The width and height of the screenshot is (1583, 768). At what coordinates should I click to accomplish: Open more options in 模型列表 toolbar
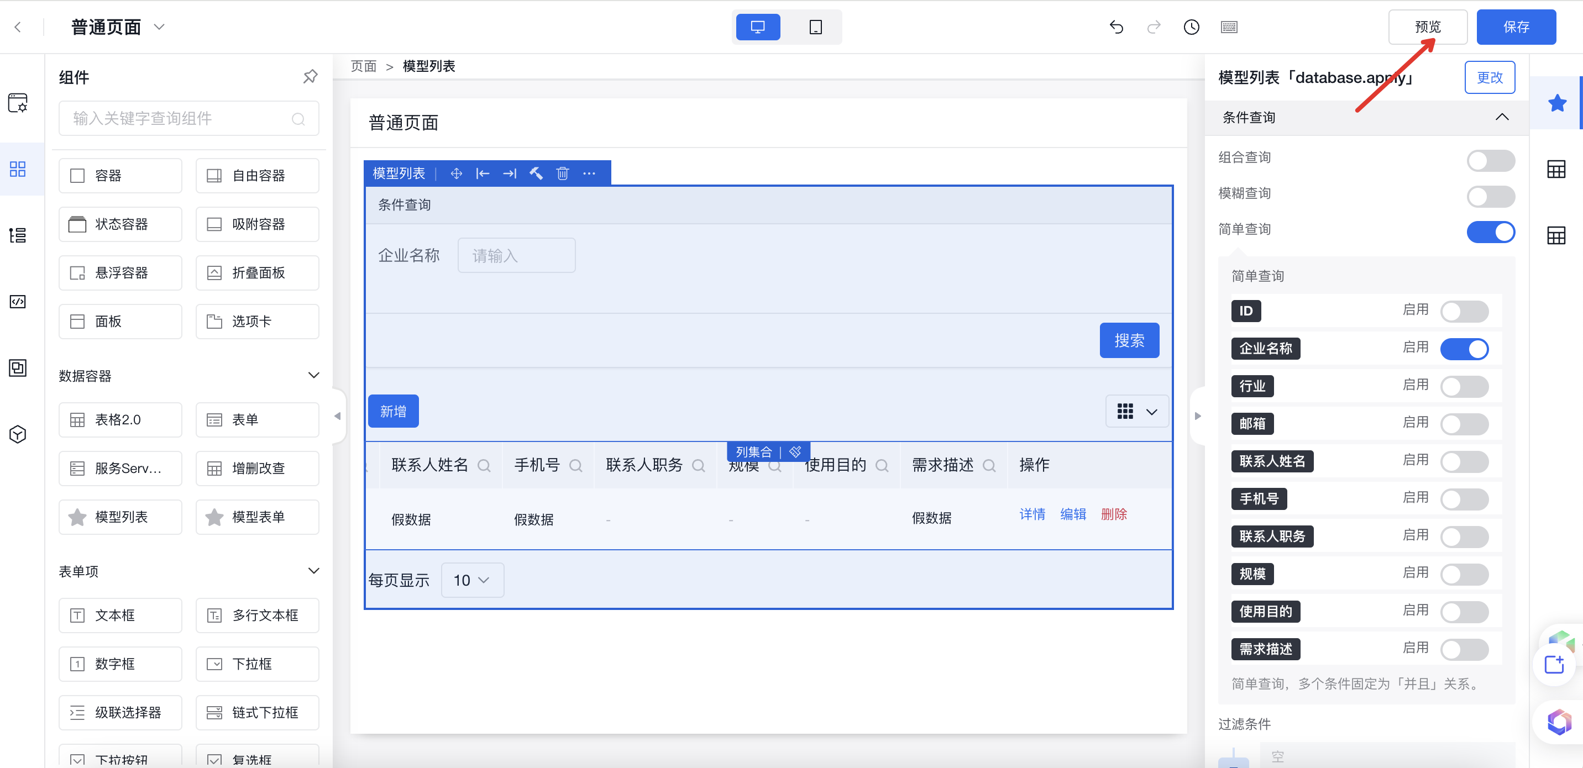click(x=589, y=174)
